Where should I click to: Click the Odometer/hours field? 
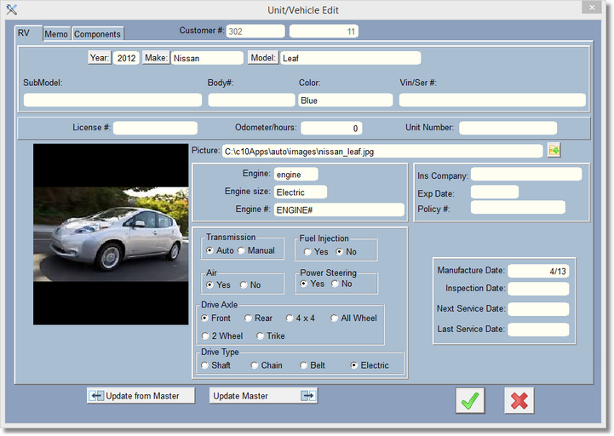[331, 128]
